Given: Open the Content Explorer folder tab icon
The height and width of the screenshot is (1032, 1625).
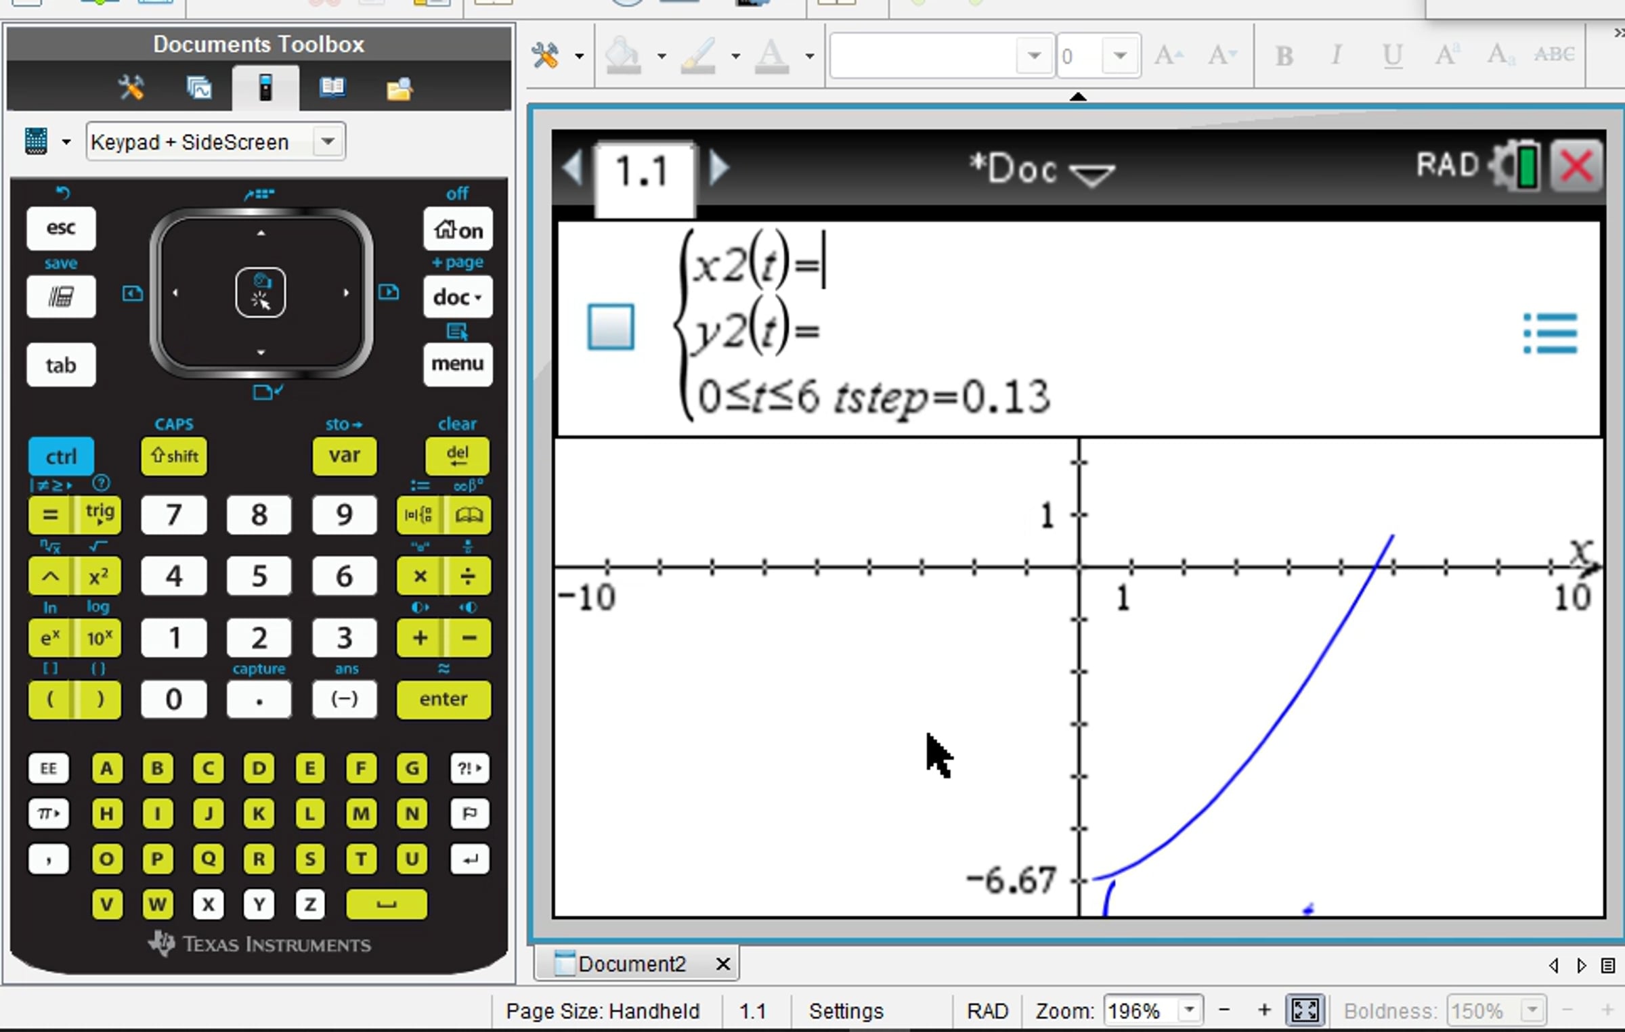Looking at the screenshot, I should pyautogui.click(x=399, y=89).
